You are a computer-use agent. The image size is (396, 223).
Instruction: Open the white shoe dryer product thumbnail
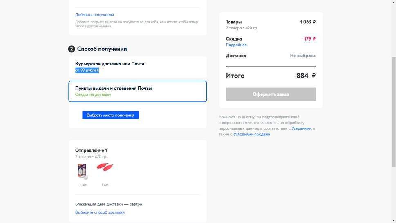coord(83,171)
